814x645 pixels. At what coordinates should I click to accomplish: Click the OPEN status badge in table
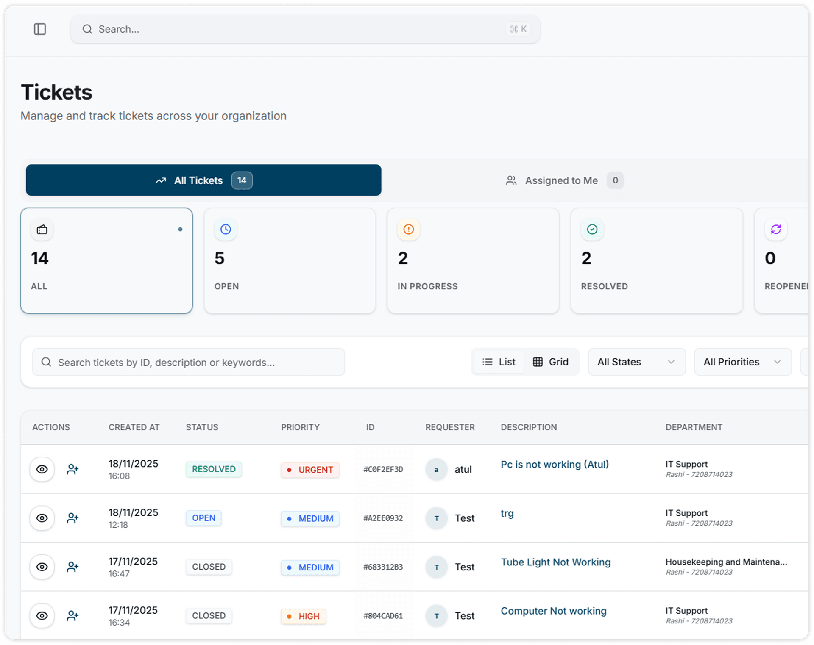pyautogui.click(x=203, y=518)
